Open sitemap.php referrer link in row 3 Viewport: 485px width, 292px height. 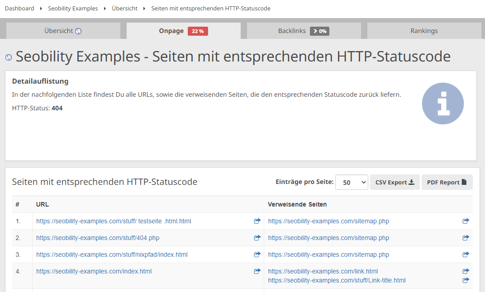[x=328, y=254]
